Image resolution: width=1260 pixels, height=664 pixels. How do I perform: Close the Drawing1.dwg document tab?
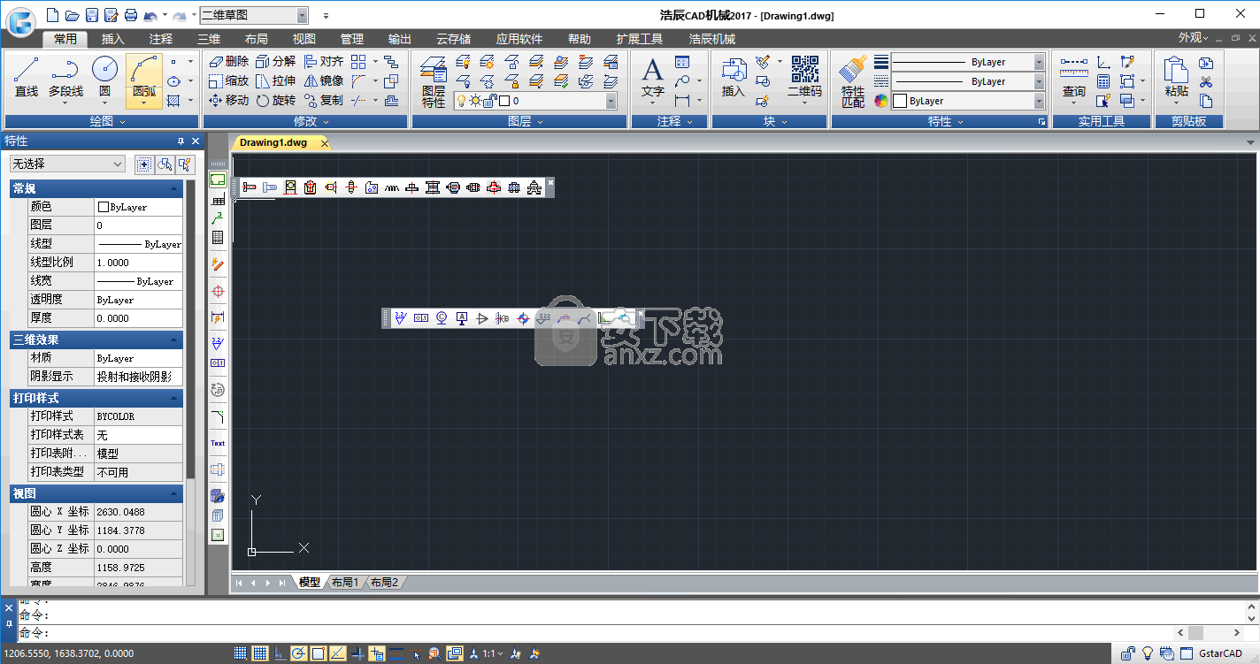(x=325, y=142)
